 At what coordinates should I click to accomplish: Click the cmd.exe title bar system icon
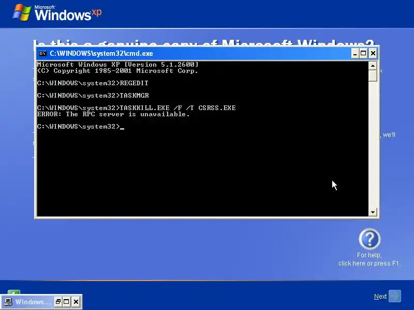tap(42, 54)
